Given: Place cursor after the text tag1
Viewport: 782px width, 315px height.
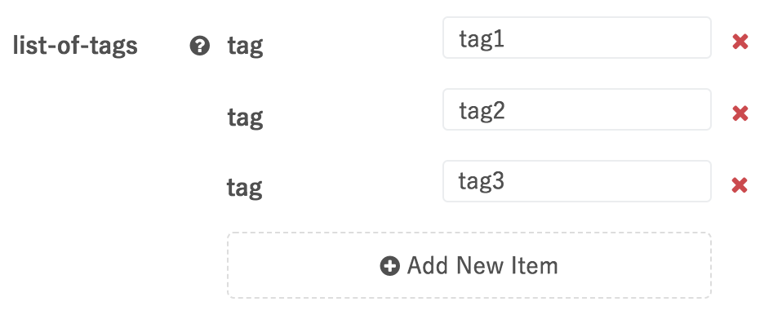Looking at the screenshot, I should click(506, 38).
